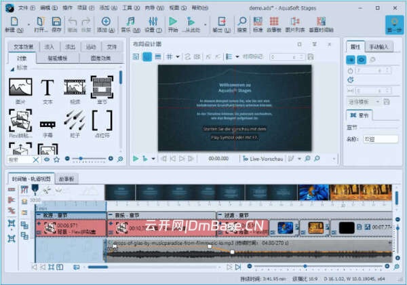Toggle the grid icon in layout designer
This screenshot has width=407, height=285.
pos(170,56)
